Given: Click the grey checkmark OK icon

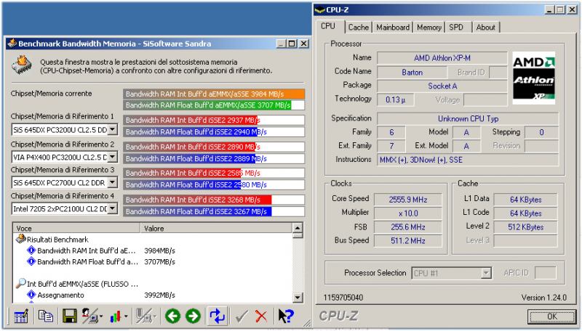Looking at the screenshot, I should 242,316.
